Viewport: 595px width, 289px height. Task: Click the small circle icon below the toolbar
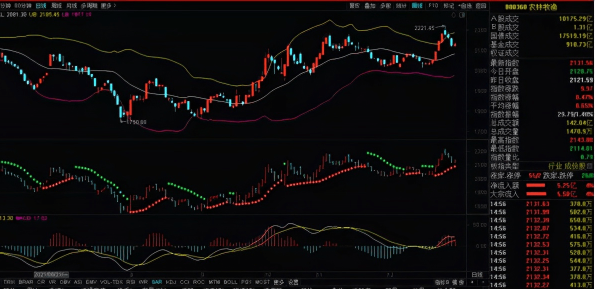pyautogui.click(x=453, y=15)
